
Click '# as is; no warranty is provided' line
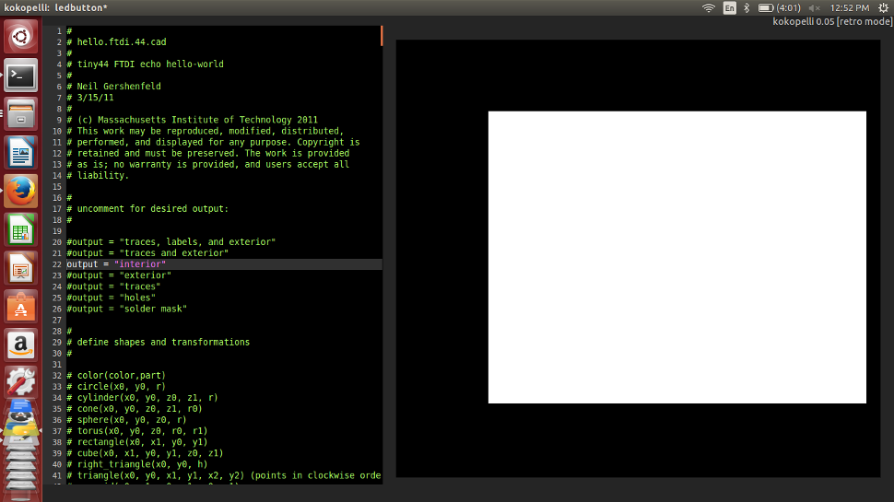(x=208, y=164)
